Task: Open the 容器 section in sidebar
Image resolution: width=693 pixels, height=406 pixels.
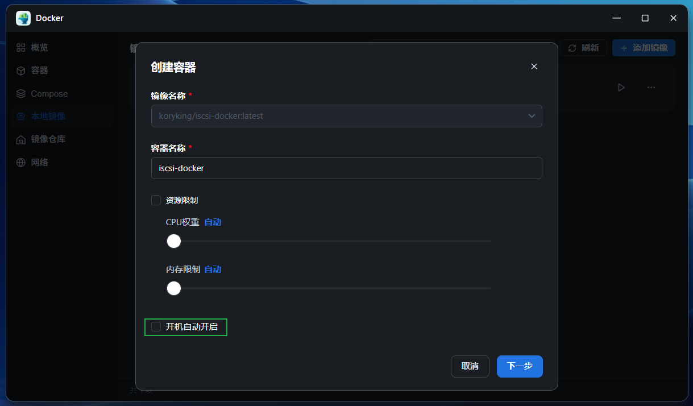Action: point(39,71)
